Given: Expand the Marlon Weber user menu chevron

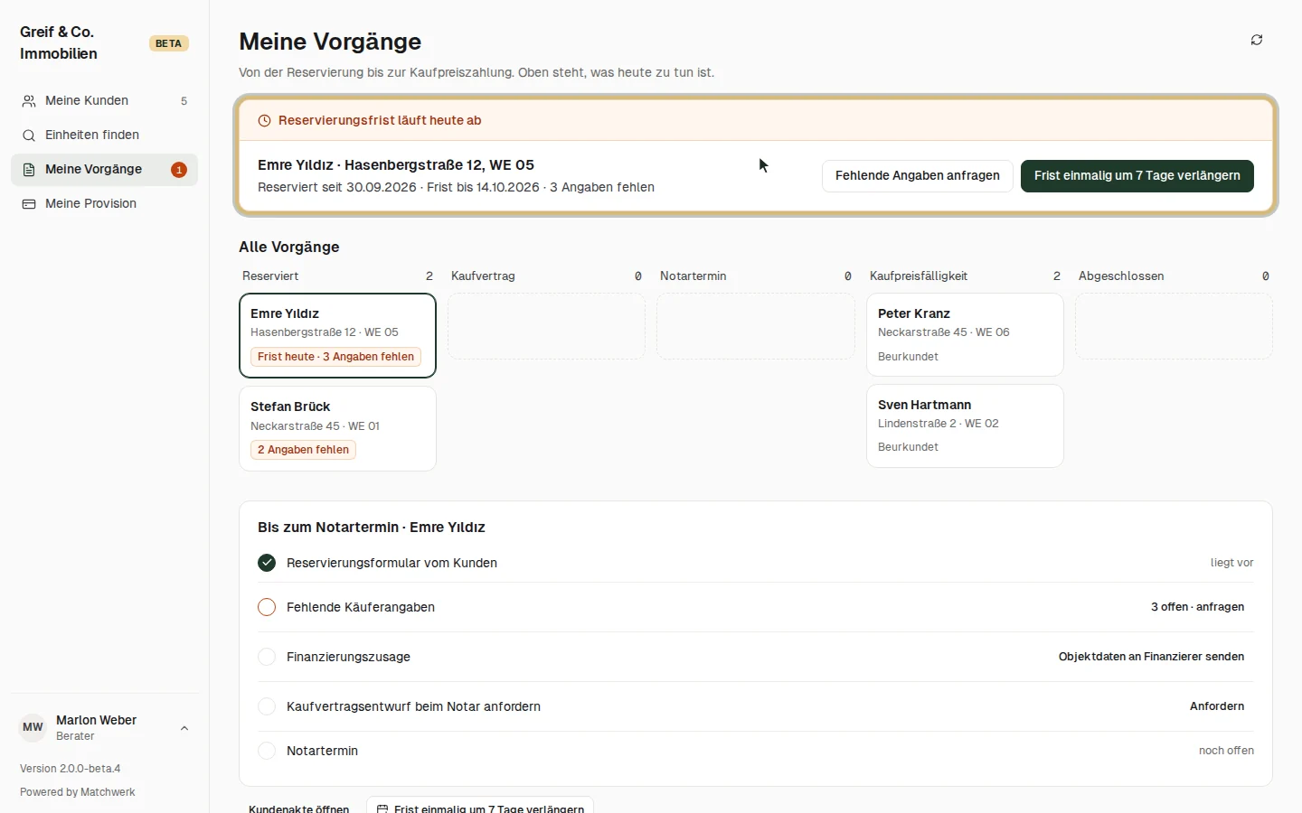Looking at the screenshot, I should (184, 728).
